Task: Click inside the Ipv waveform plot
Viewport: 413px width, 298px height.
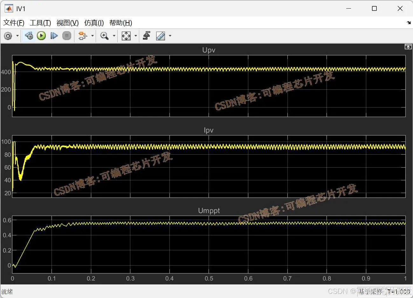Action: coord(209,166)
